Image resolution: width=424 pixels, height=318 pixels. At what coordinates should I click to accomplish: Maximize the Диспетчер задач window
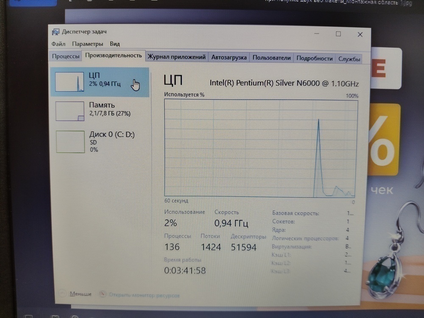(x=338, y=34)
